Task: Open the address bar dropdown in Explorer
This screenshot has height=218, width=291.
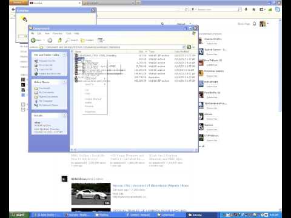Action: click(184, 47)
